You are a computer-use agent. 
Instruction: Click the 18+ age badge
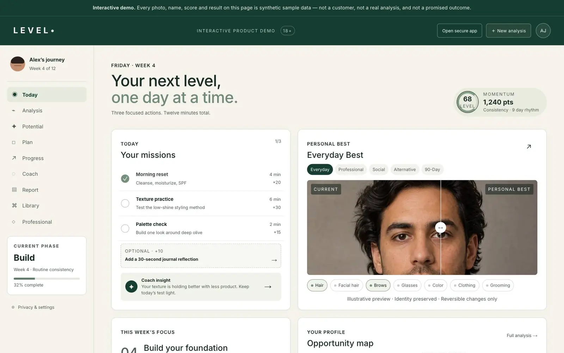pyautogui.click(x=288, y=31)
